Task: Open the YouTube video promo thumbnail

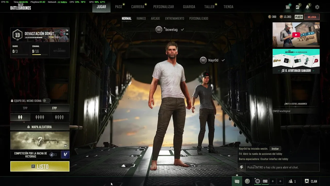Action: 296,35
